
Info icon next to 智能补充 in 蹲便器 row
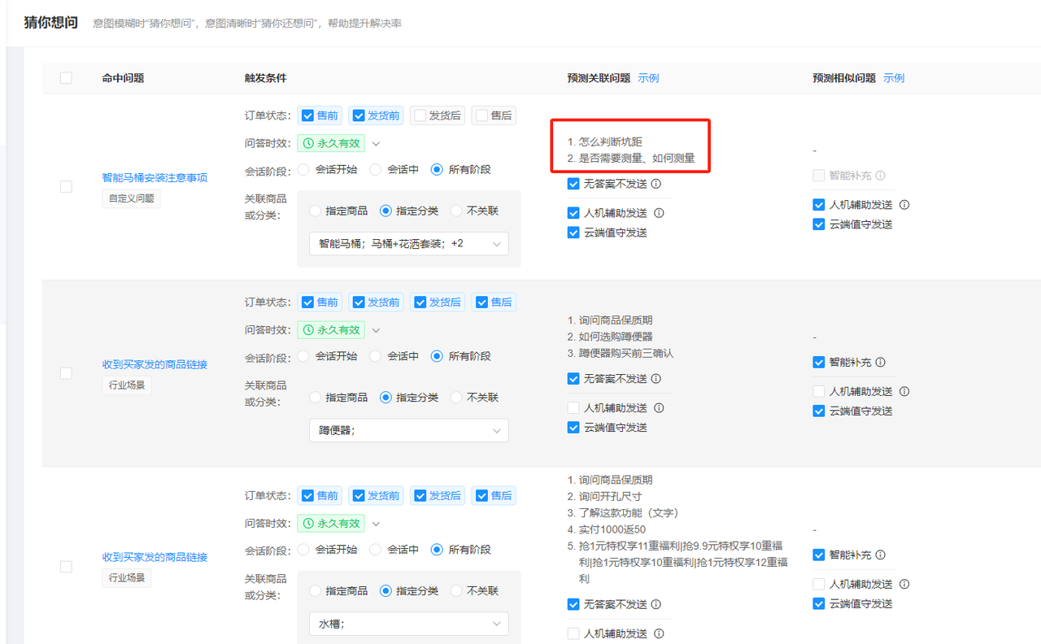(880, 363)
